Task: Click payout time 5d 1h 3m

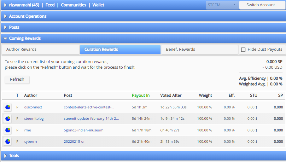Action: [x=140, y=107]
